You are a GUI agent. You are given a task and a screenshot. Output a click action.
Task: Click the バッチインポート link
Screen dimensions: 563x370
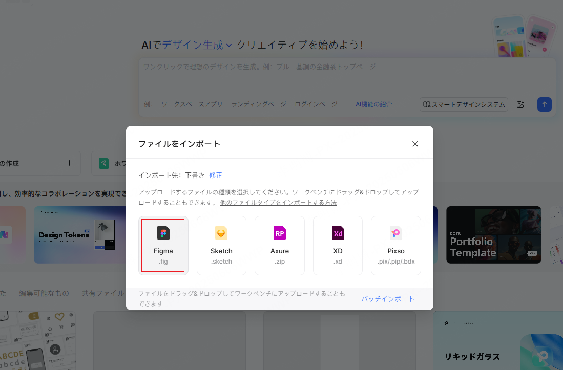(387, 299)
